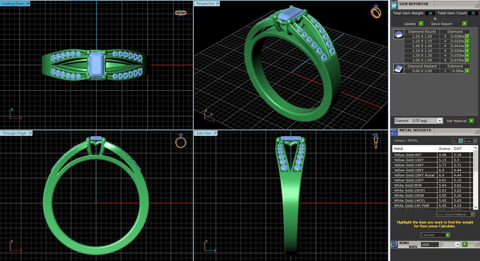Screen dimensions: 480x261
Task: Click green arrow for 1.15 X 1.15 row
Action: 467,41
